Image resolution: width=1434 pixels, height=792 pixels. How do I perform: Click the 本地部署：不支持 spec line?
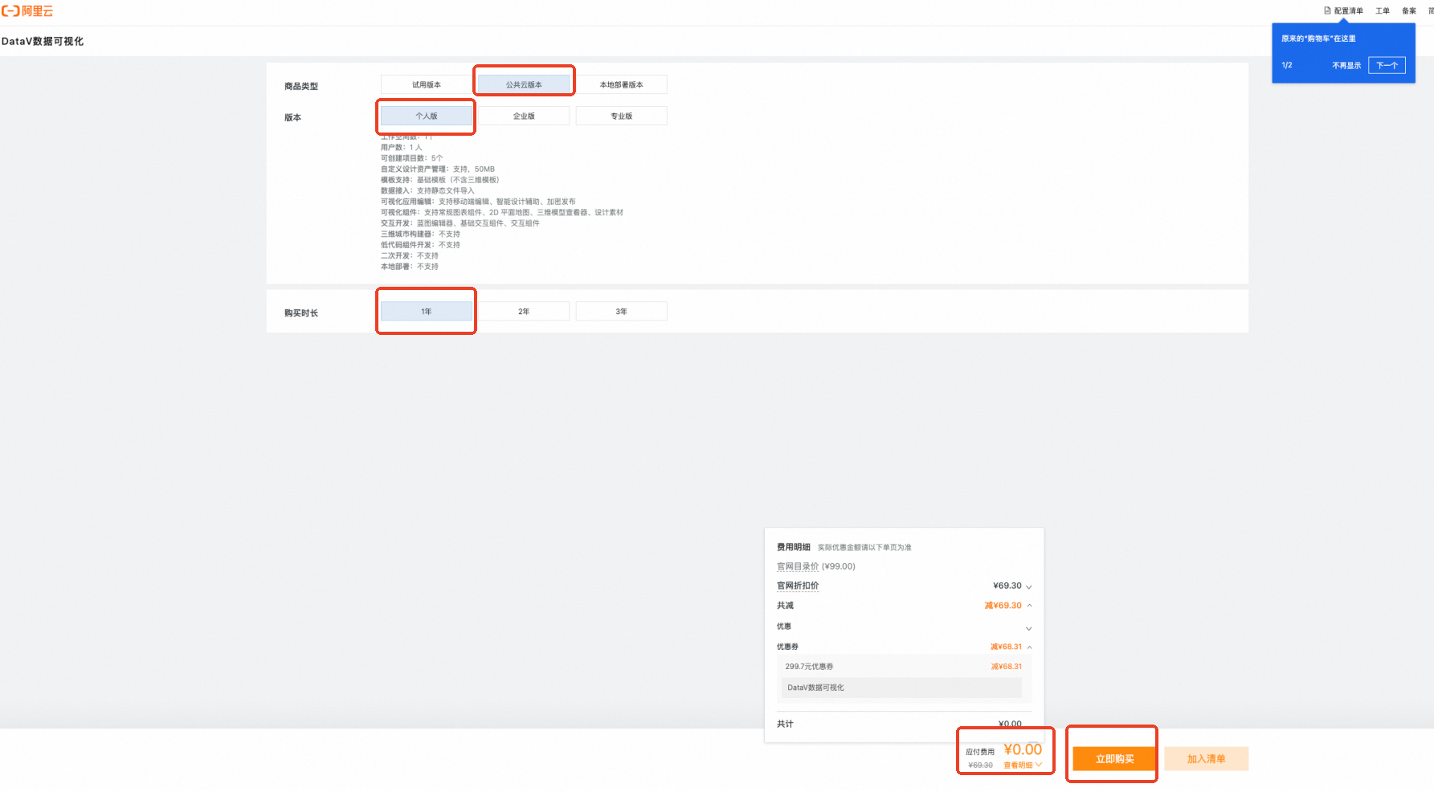tap(410, 266)
